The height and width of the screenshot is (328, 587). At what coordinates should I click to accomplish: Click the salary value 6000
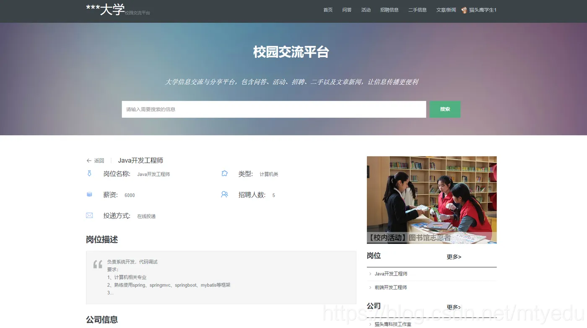130,195
